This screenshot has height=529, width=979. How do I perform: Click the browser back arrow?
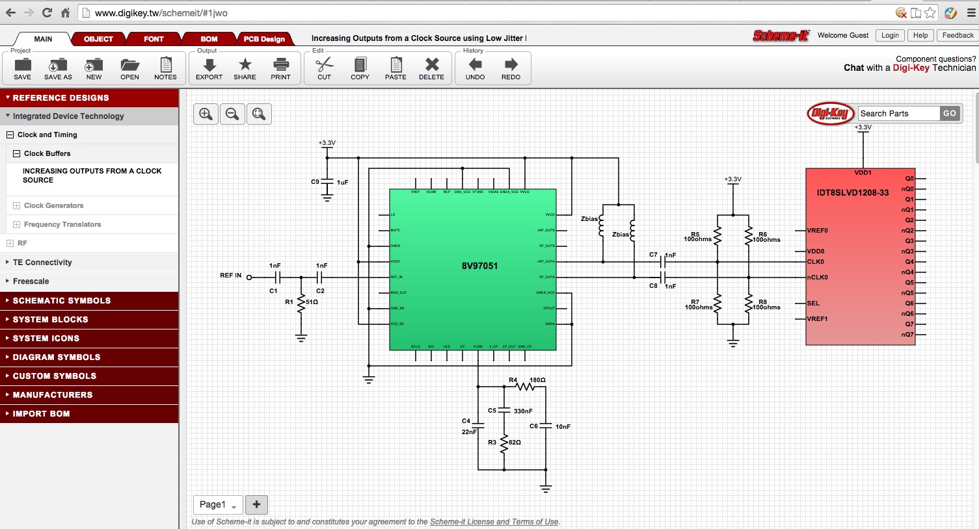pyautogui.click(x=10, y=13)
